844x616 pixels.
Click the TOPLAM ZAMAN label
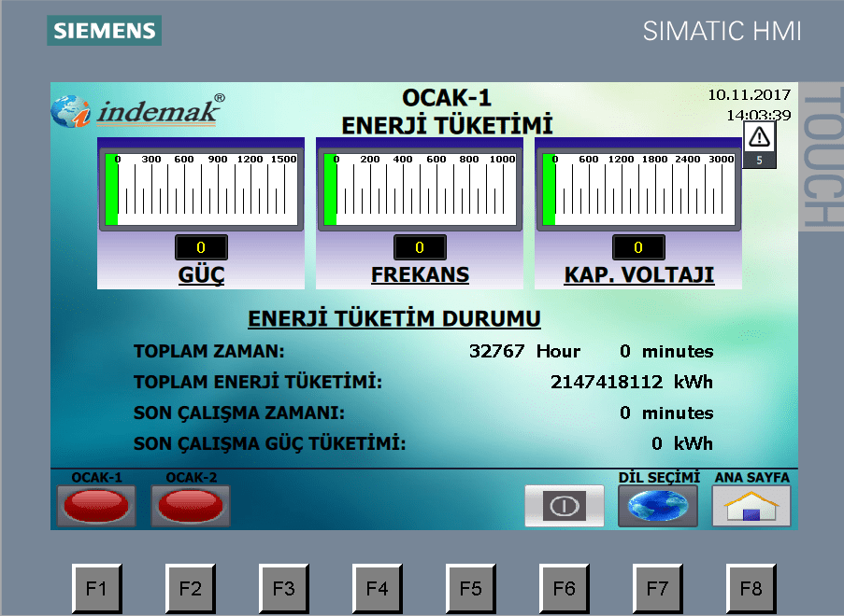(208, 352)
